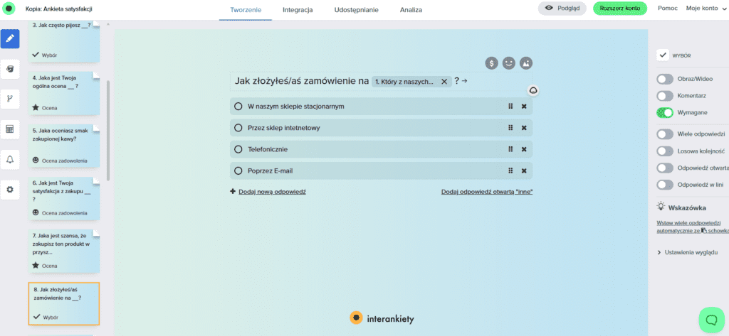Open the settings gear in left sidebar
Image resolution: width=729 pixels, height=336 pixels.
10,189
